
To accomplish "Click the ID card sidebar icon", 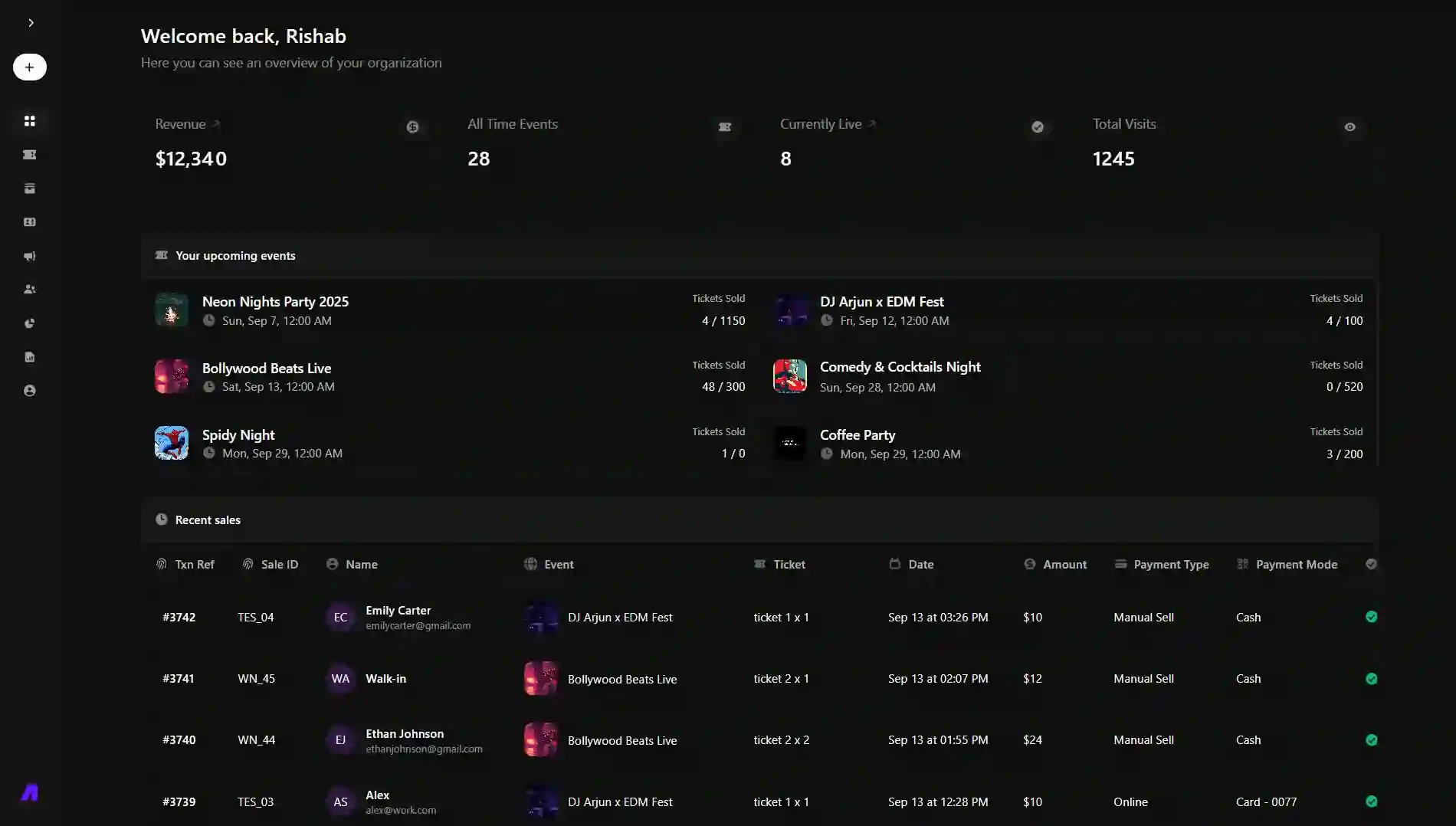I will tap(30, 221).
